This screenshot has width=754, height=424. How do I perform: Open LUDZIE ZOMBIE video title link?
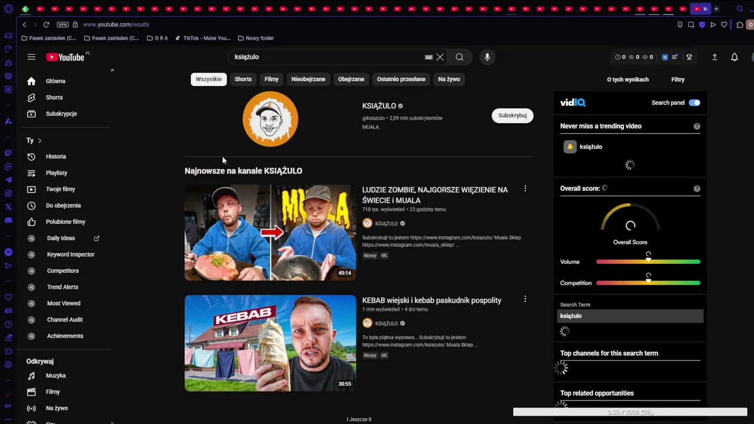[x=435, y=195]
